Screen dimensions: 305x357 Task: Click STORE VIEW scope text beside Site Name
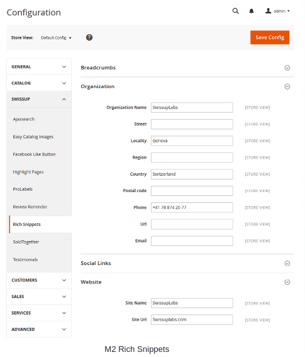click(x=257, y=303)
